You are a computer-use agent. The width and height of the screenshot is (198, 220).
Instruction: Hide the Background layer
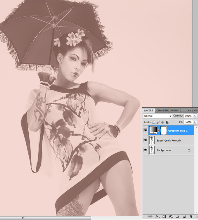coord(146,150)
